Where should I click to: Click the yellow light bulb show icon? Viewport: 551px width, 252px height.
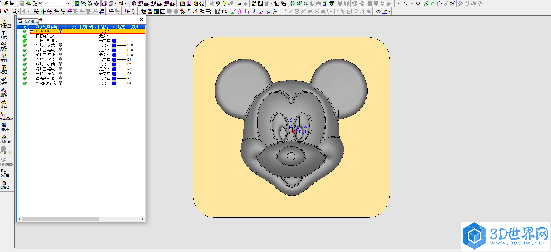[x=224, y=3]
